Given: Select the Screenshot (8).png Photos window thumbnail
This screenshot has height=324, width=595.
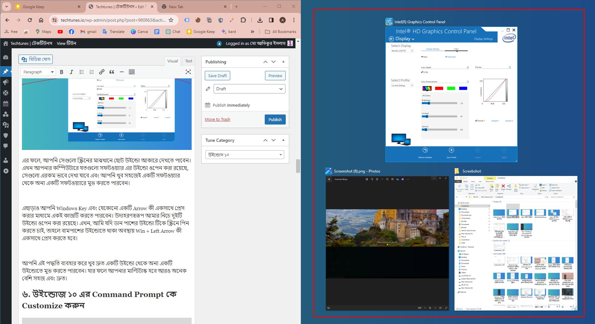Looking at the screenshot, I should pyautogui.click(x=387, y=243).
